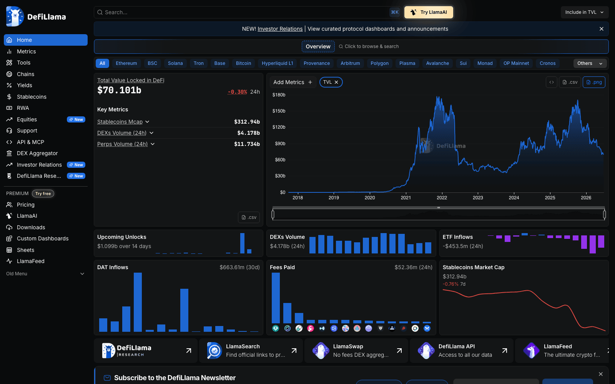The width and height of the screenshot is (615, 384).
Task: Open the Tools sidebar item
Action: 46,63
